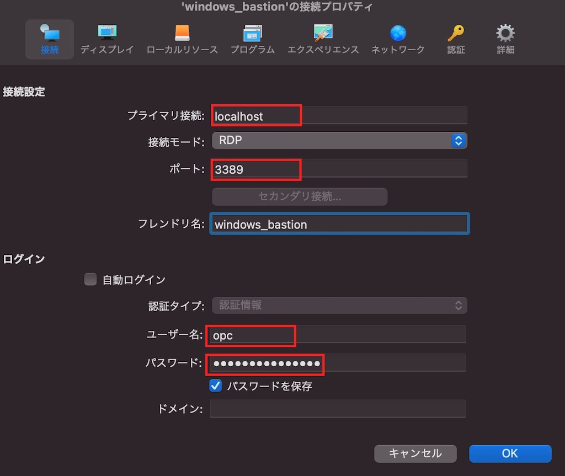Click the ポート field showing 3389
This screenshot has height=476, width=565.
point(339,169)
